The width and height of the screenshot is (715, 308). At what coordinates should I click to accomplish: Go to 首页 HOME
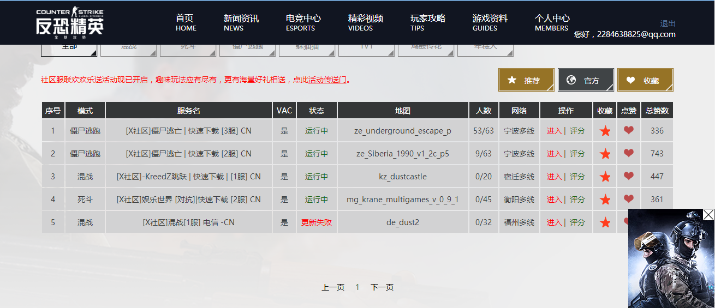tap(186, 22)
